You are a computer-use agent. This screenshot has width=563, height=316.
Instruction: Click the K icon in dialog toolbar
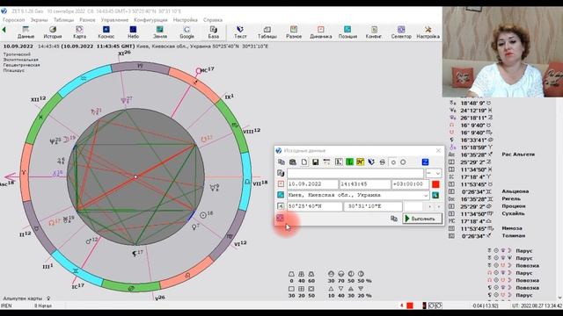coord(338,162)
